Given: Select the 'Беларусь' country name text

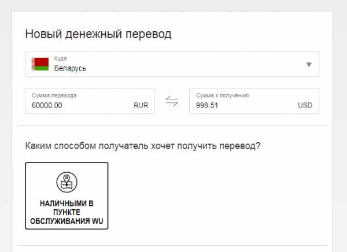Looking at the screenshot, I should click(70, 68).
